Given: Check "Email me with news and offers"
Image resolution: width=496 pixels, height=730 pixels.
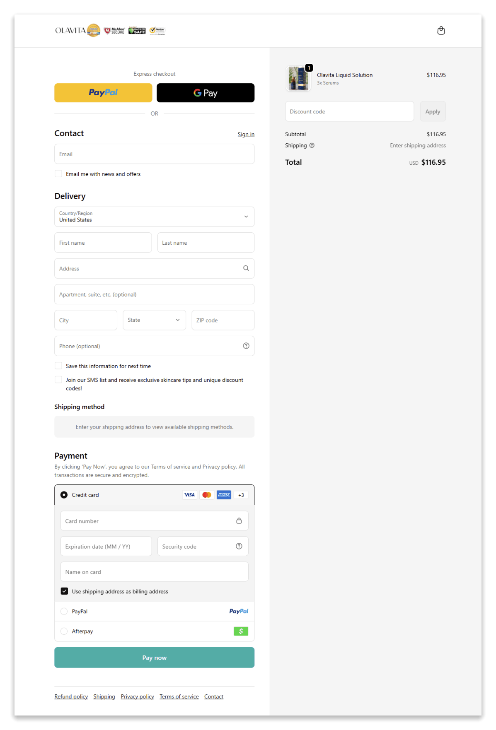Looking at the screenshot, I should 58,173.
